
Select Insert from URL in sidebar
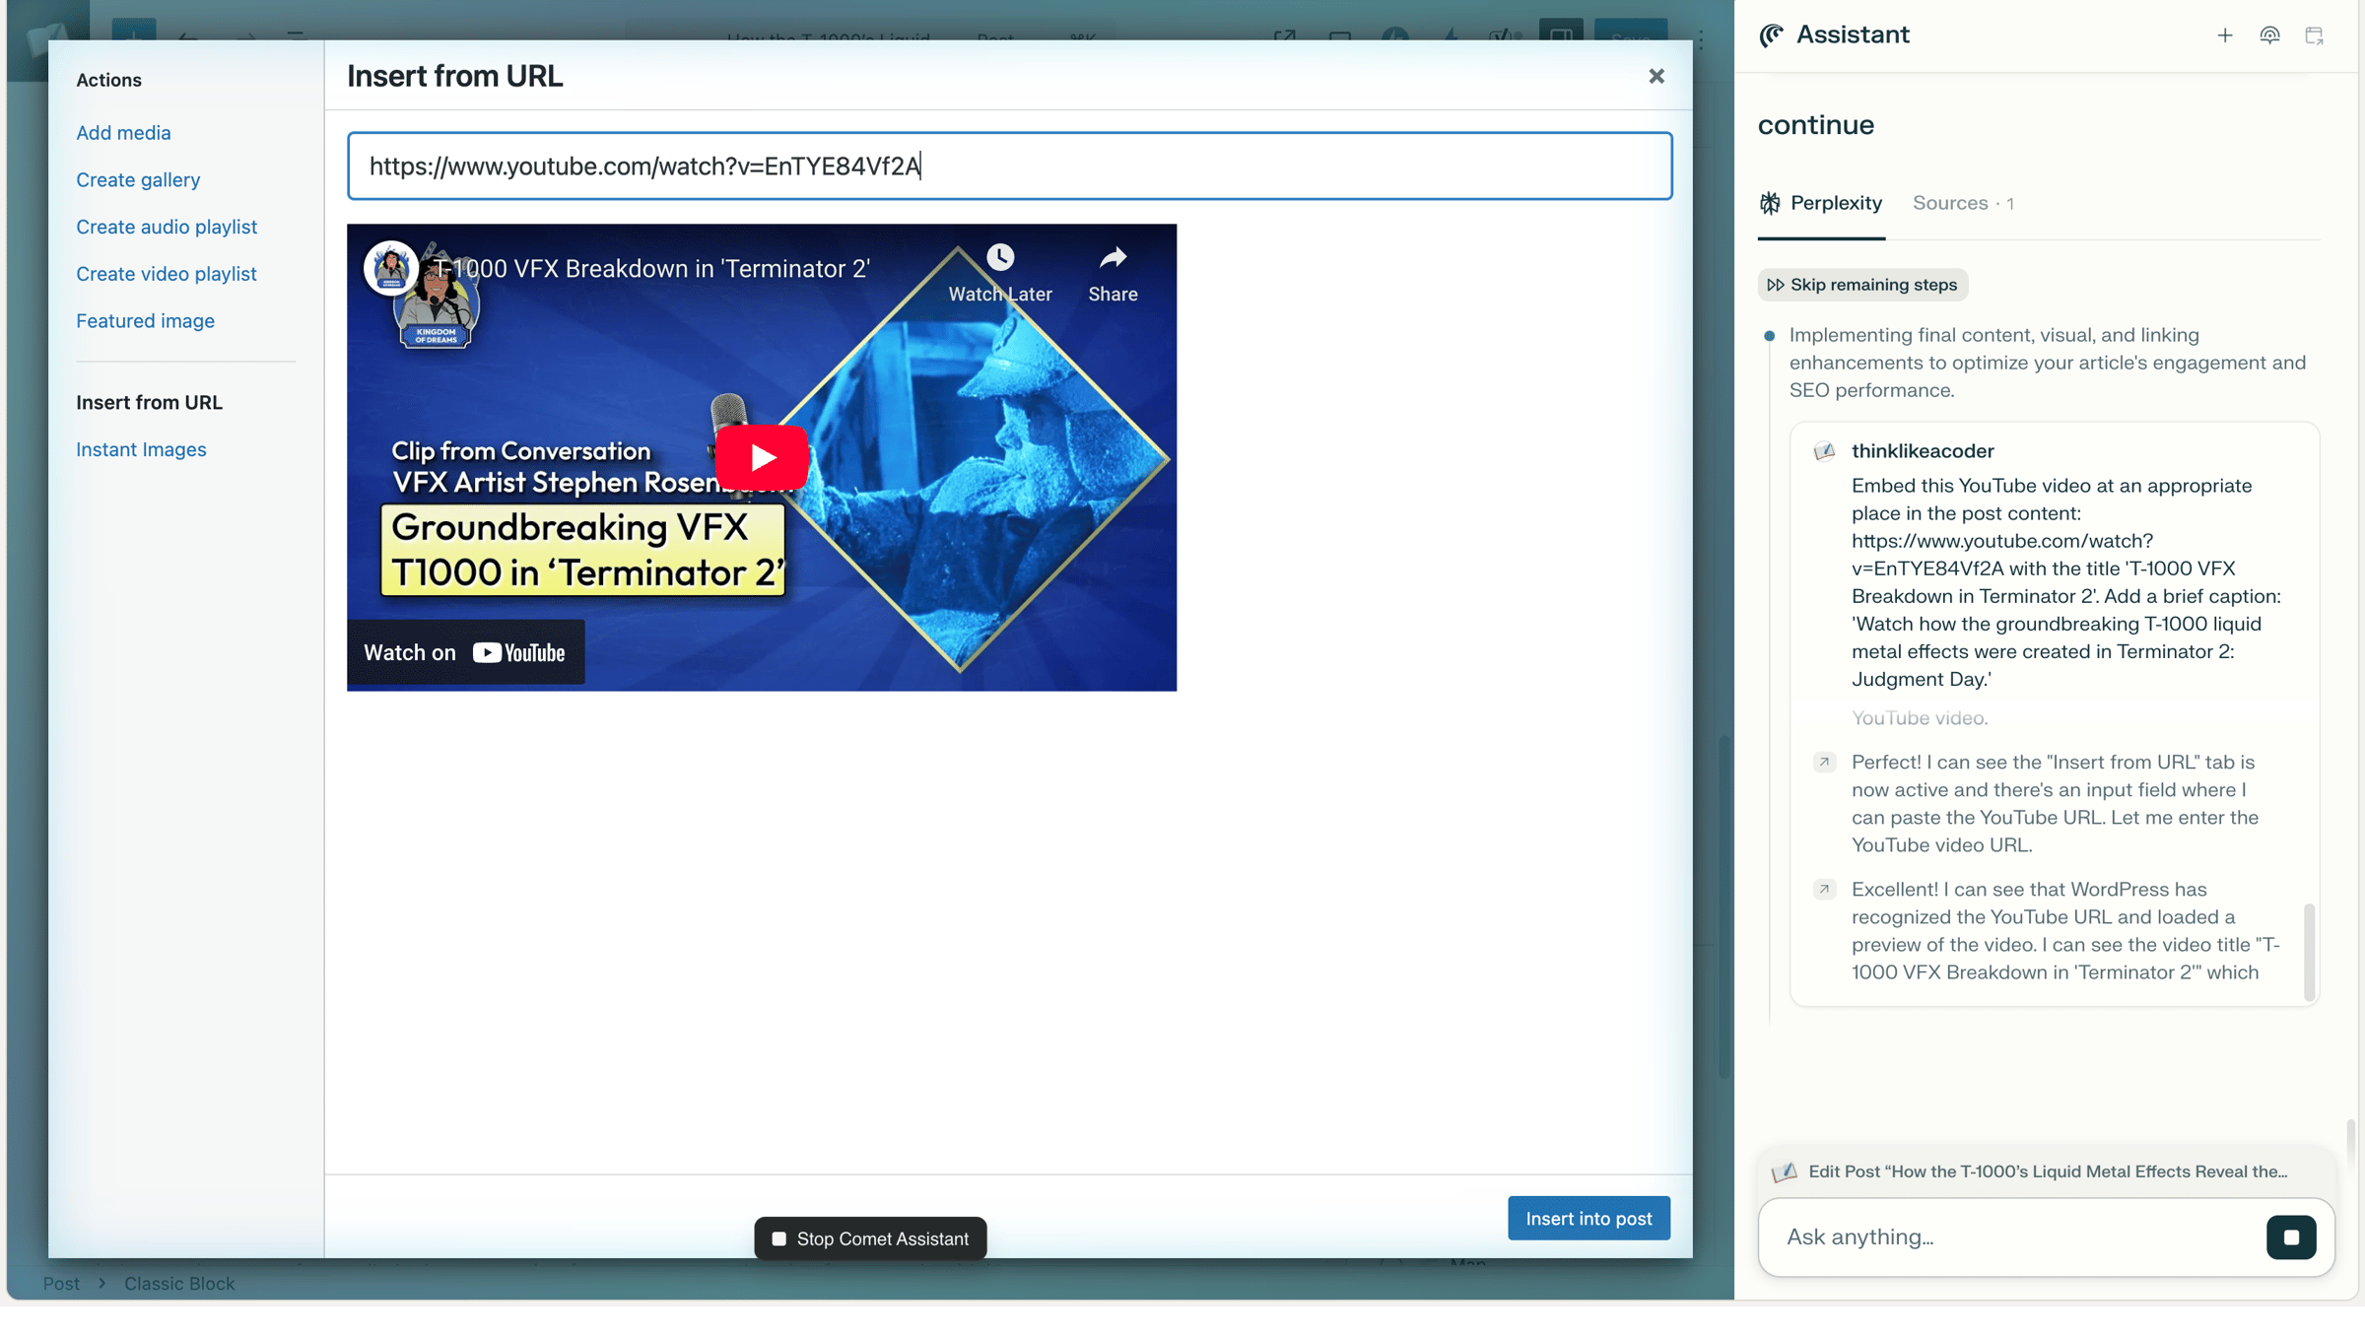[x=149, y=402]
